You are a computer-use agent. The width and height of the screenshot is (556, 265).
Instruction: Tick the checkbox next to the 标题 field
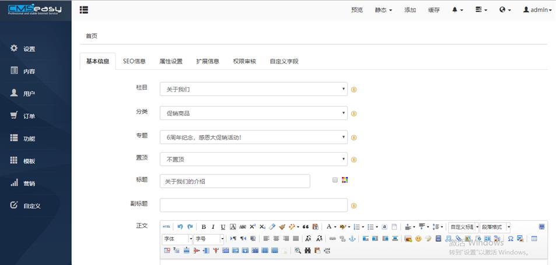335,180
